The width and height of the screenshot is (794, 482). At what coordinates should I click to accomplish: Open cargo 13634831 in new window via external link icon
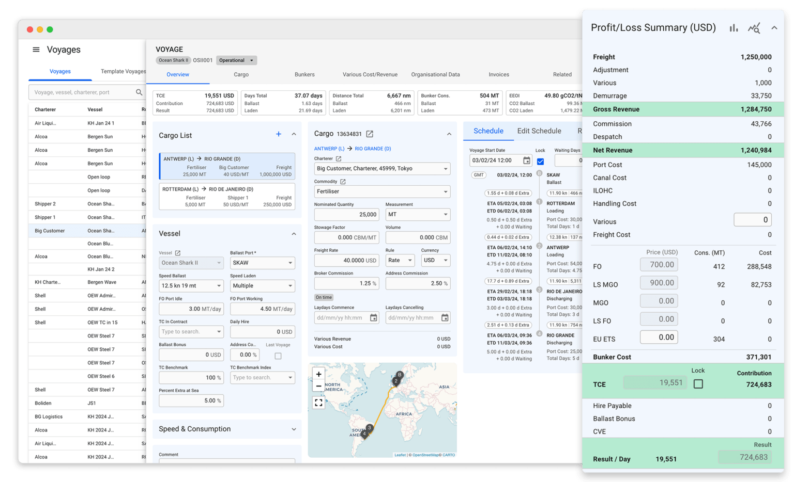coord(369,134)
